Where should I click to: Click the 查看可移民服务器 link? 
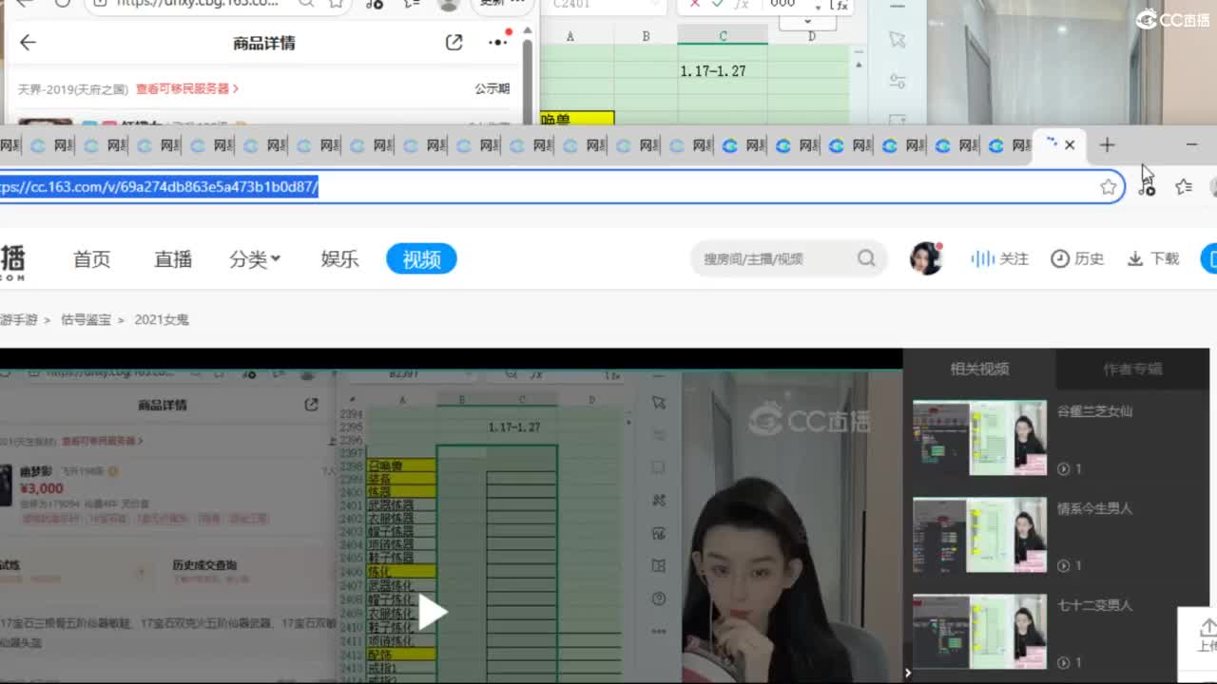pyautogui.click(x=186, y=88)
